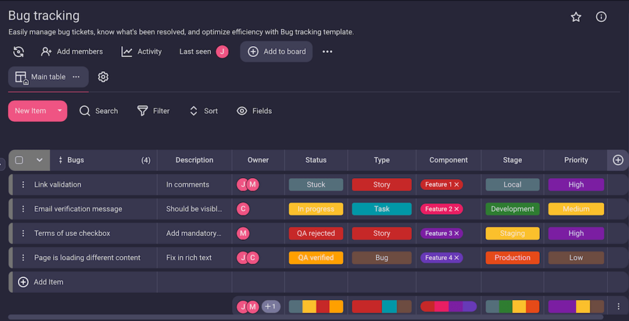Screen dimensions: 629x321
Task: Open summary row options menu
Action: coord(618,307)
